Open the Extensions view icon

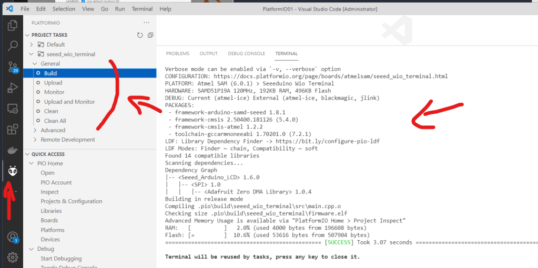[13, 130]
